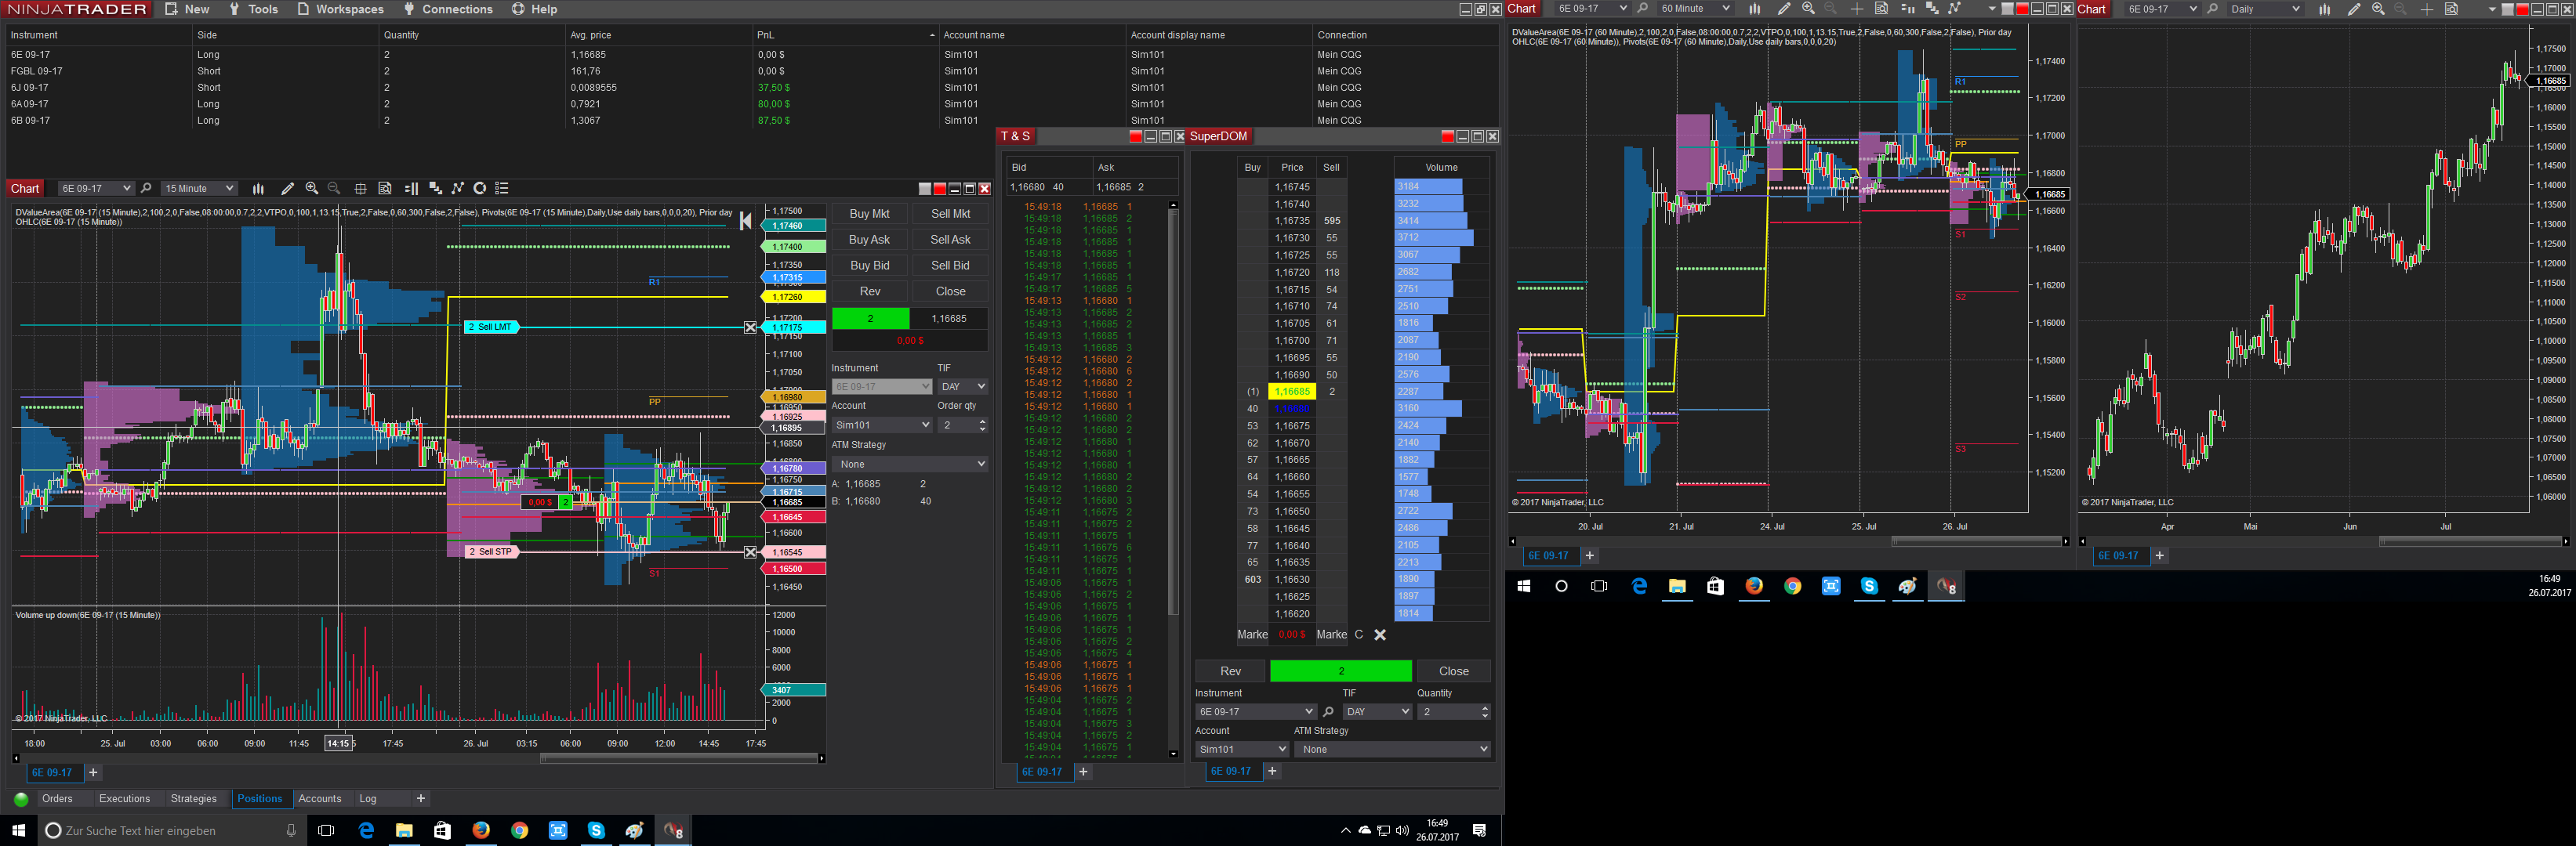Open Firefox from the left taskbar
The image size is (2576, 846).
481,830
